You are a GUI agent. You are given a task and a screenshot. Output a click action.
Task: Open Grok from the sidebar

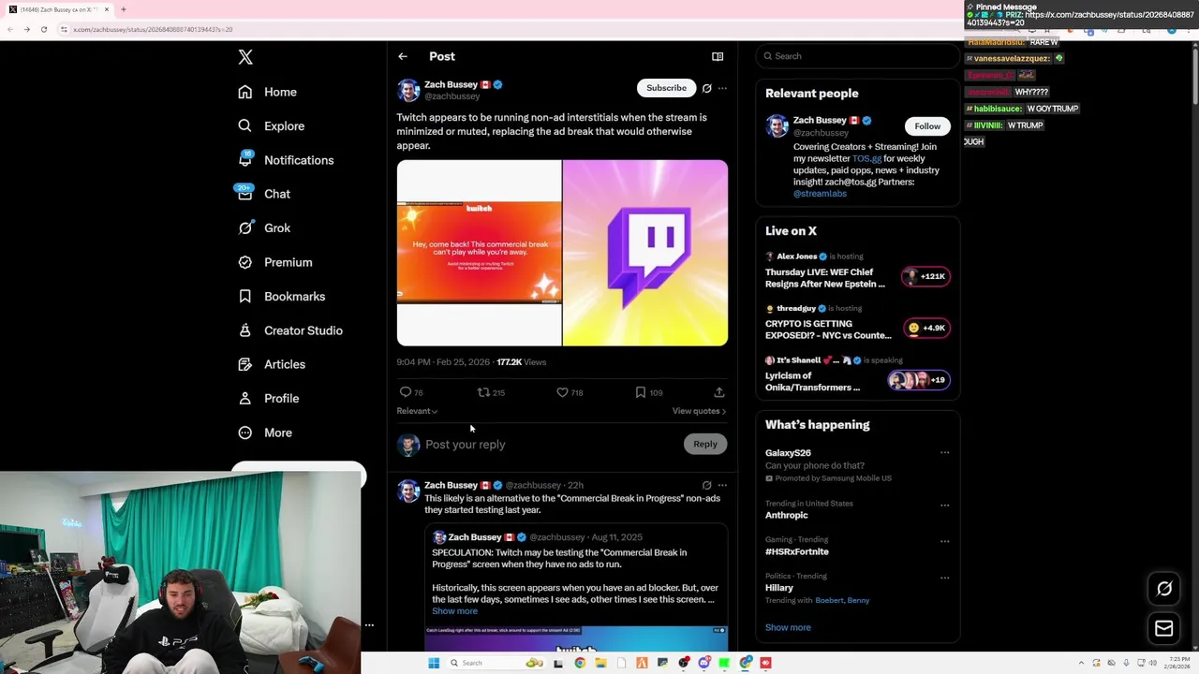tap(263, 228)
